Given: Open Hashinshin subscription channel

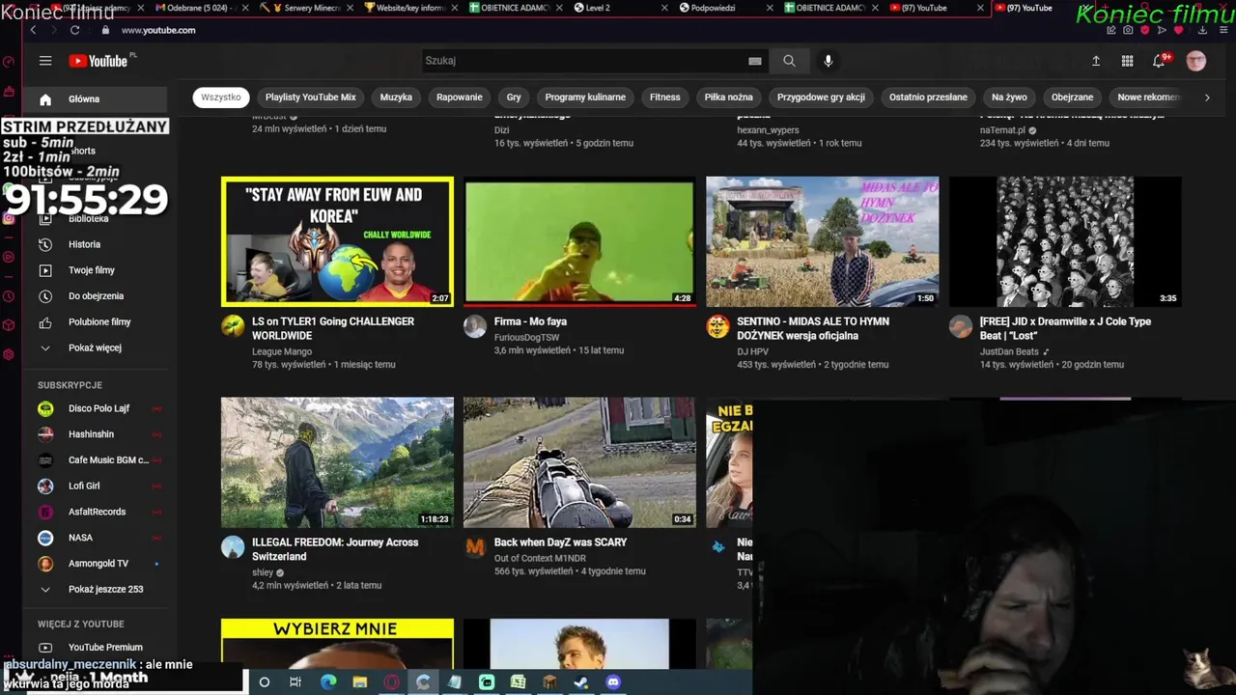Looking at the screenshot, I should (97, 434).
